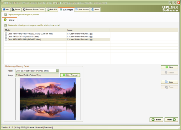Open the Remote Phone Control tab

click(34, 10)
